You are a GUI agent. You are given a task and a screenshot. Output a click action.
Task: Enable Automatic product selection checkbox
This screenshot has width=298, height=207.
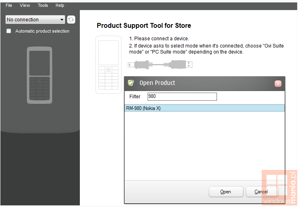[9, 31]
